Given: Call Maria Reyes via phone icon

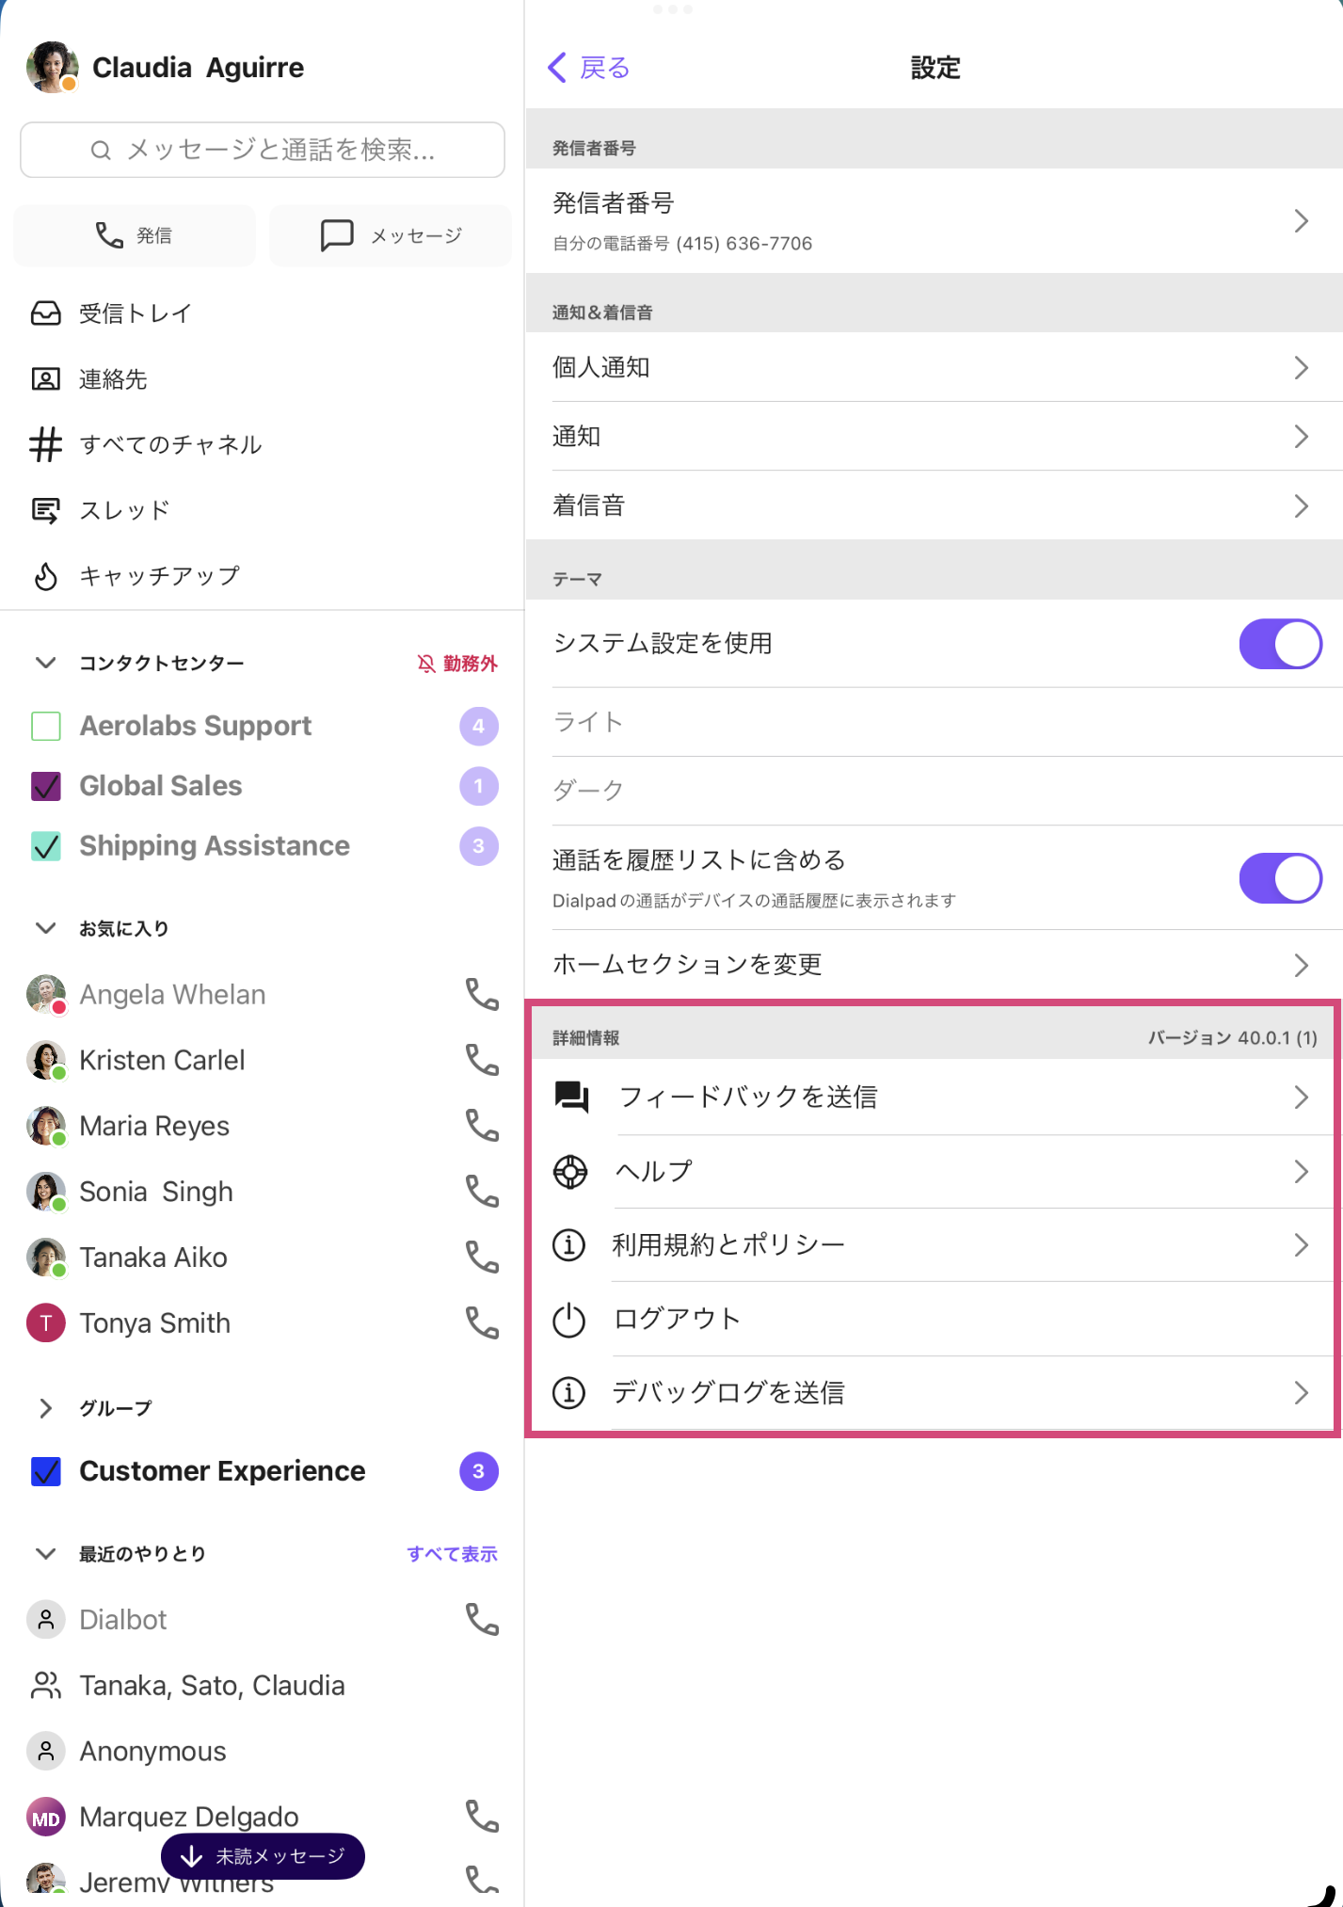Looking at the screenshot, I should point(482,1126).
